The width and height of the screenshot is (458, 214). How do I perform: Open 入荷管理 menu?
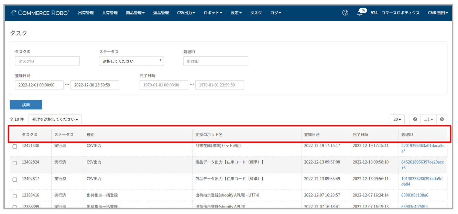click(110, 13)
